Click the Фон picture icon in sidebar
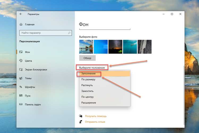199x133 pixels. pos(21,52)
